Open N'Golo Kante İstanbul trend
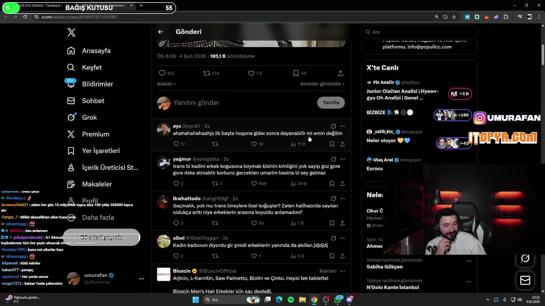The image size is (545, 306). click(393, 287)
